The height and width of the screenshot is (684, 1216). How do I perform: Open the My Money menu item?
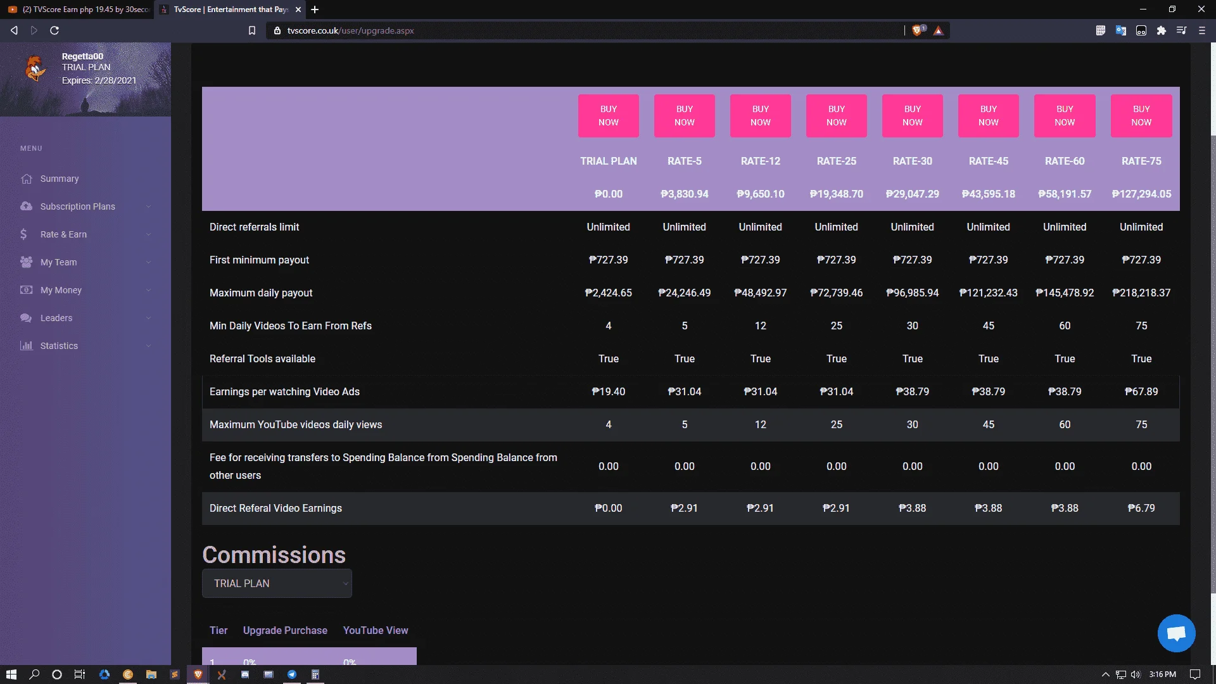(x=85, y=290)
